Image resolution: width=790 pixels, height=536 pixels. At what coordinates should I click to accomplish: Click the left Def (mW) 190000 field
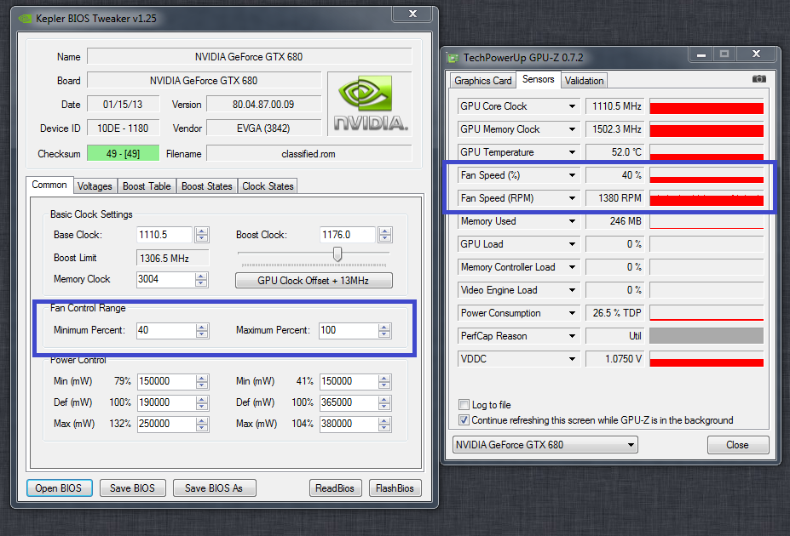pos(166,402)
